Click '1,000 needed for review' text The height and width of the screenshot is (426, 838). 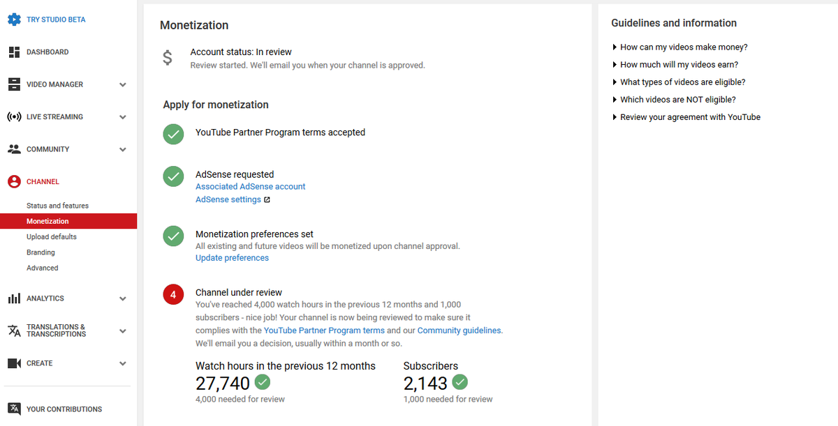click(x=448, y=400)
